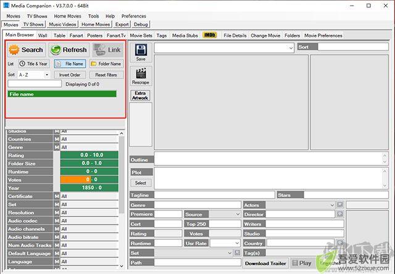The height and width of the screenshot is (274, 395).
Task: Switch to the Movie Preferences tab
Action: coord(323,36)
